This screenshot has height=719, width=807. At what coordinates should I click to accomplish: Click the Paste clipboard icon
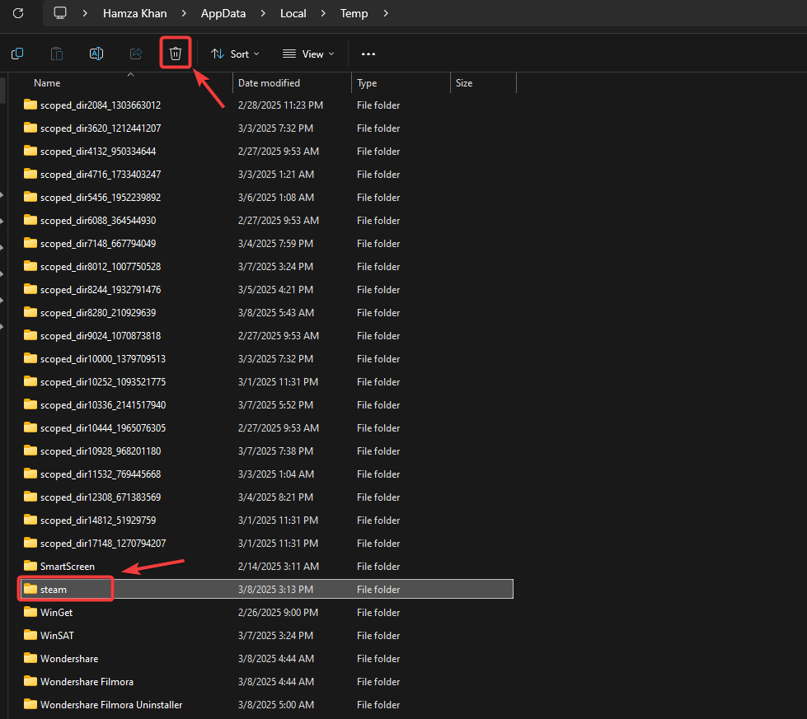[x=57, y=54]
